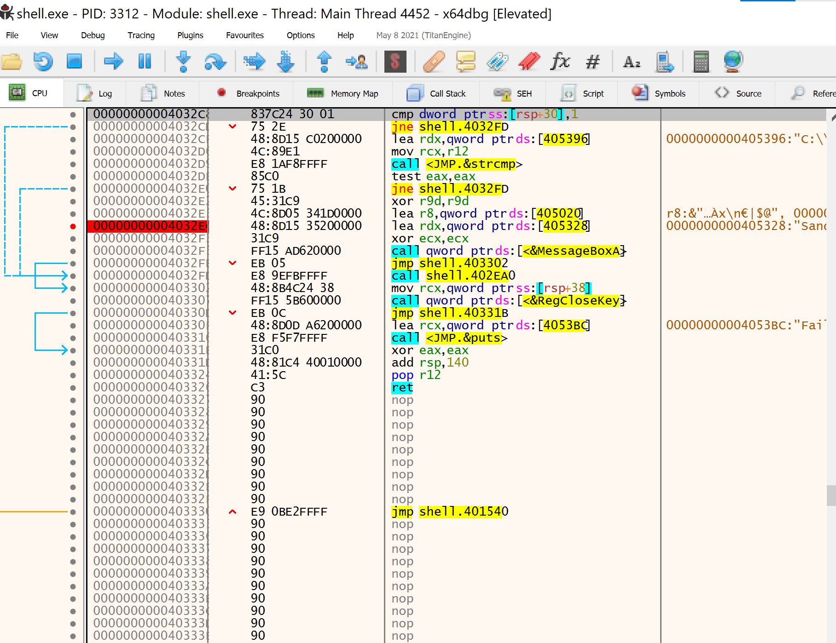Toggle breakpoint dot beside call MessageBoxA row
Viewport: 836px width, 643px height.
coord(73,251)
